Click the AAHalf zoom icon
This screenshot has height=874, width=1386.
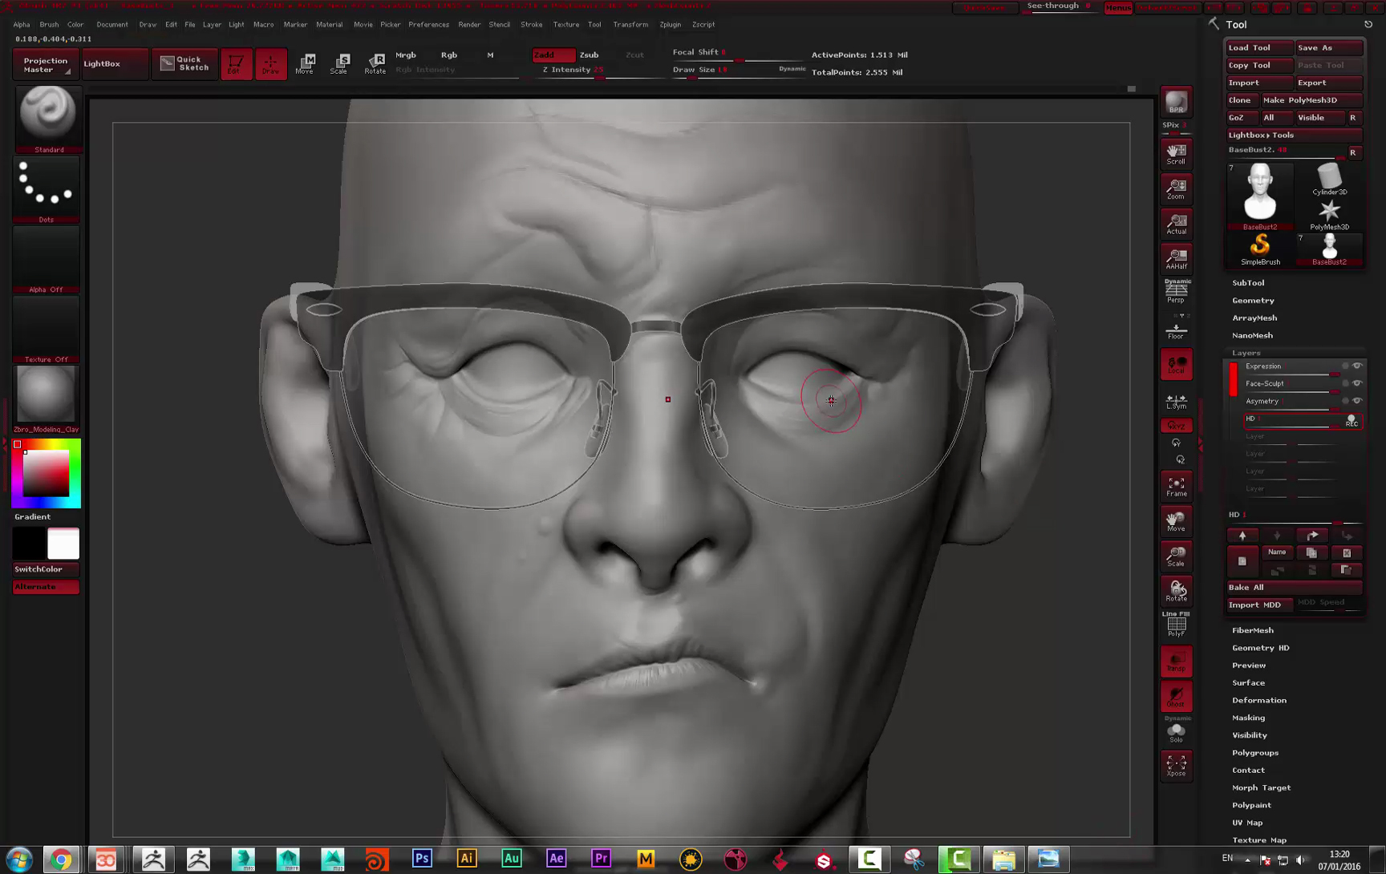[x=1176, y=258]
